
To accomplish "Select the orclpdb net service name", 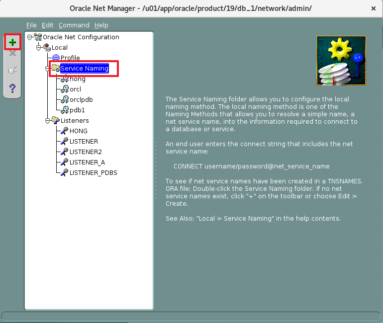I will (x=81, y=100).
